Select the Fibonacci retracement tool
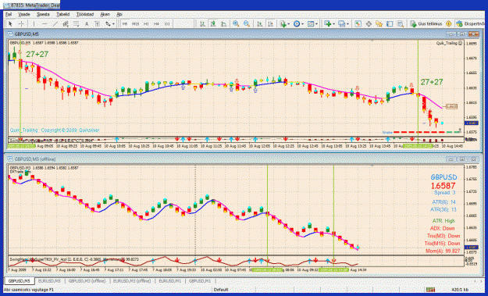Image resolution: width=488 pixels, height=296 pixels. [x=77, y=24]
